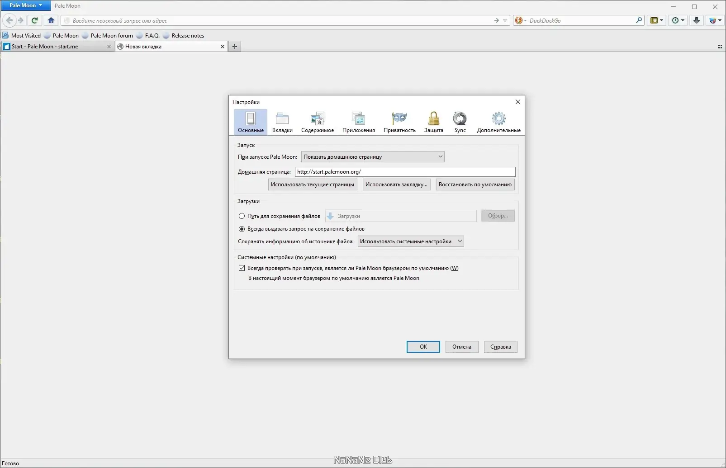Screen dimensions: 726x468
Task: Open the Дополнительные settings section
Action: [499, 122]
